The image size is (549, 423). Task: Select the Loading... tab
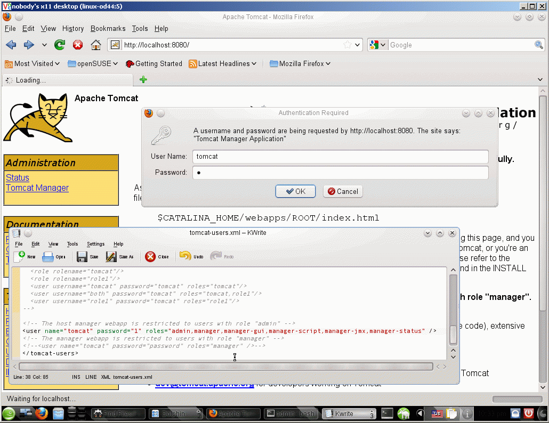[68, 80]
